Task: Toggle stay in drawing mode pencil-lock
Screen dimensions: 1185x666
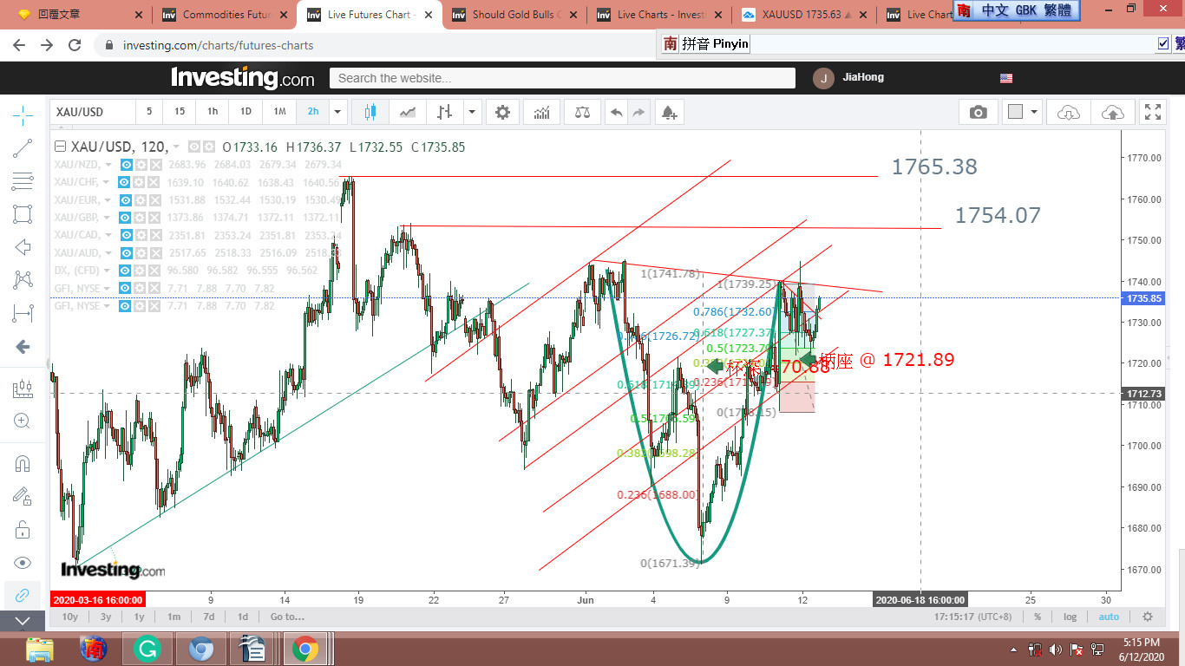Action: 23,496
